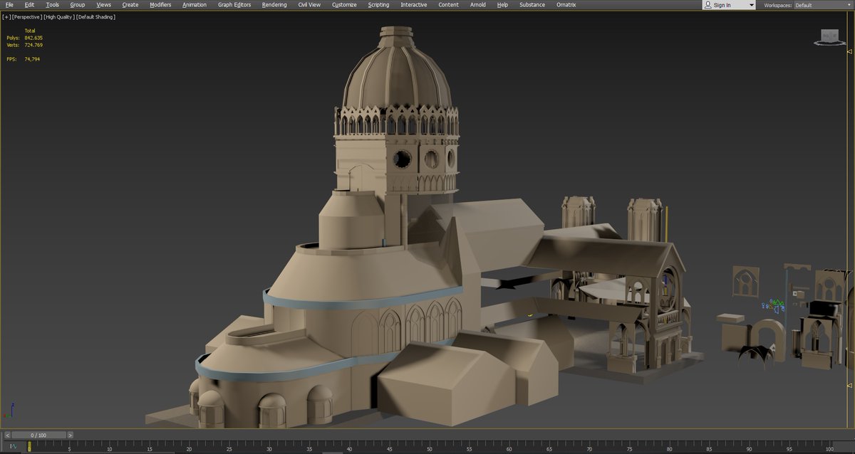Viewport: 855px width, 454px height.
Task: Click the Verts count 724.769
Action: point(33,45)
